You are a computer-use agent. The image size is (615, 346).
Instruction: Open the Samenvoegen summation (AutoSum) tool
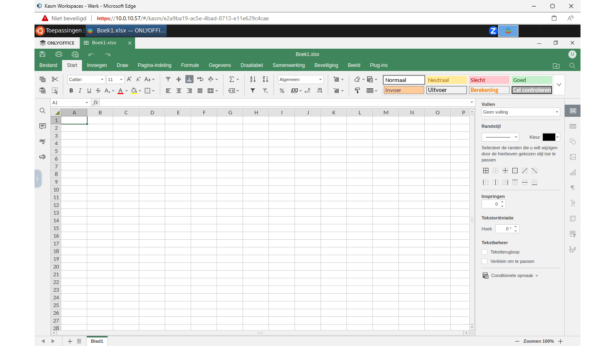click(x=232, y=79)
